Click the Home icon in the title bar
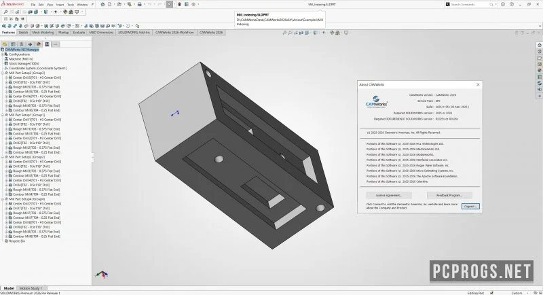 tap(102, 4)
